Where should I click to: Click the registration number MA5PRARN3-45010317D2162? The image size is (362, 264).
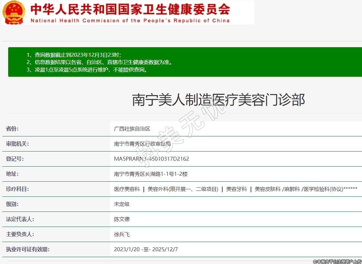click(151, 159)
